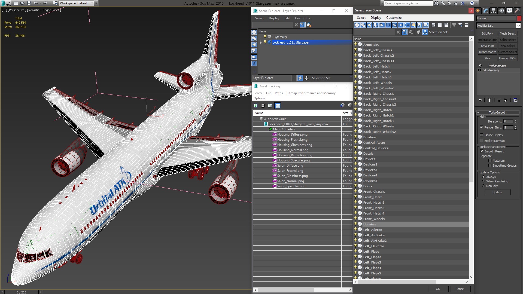Open the Display command panel tab
Viewport: 523px width, 294px height.
coord(509,11)
